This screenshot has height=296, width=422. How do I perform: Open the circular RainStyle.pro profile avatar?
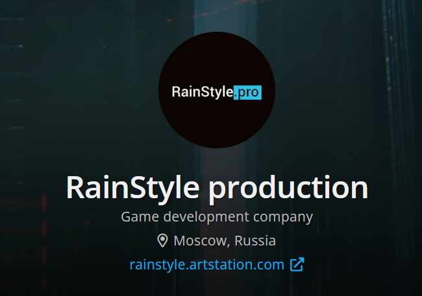tap(217, 90)
